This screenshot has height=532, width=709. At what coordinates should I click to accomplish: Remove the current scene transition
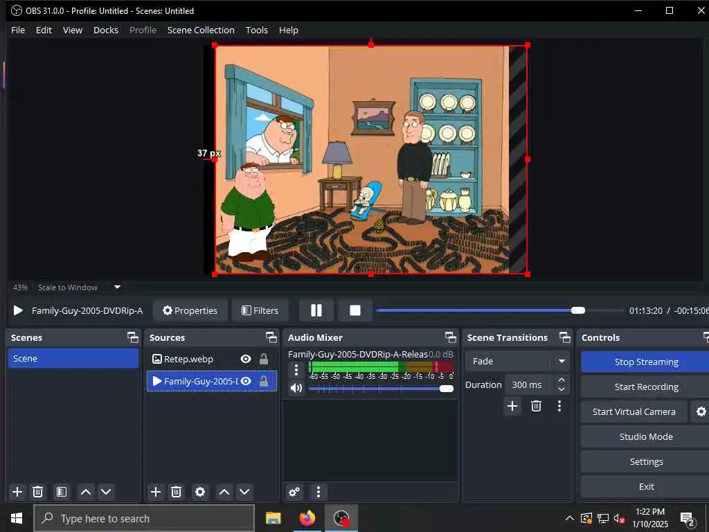coord(537,406)
